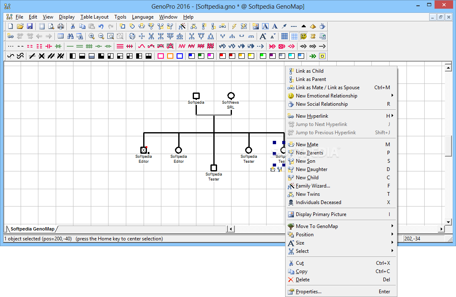The width and height of the screenshot is (456, 297).
Task: Choose New Daughter from context menu
Action: [312, 169]
